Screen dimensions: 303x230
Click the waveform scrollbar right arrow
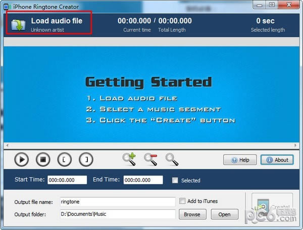[x=295, y=146]
